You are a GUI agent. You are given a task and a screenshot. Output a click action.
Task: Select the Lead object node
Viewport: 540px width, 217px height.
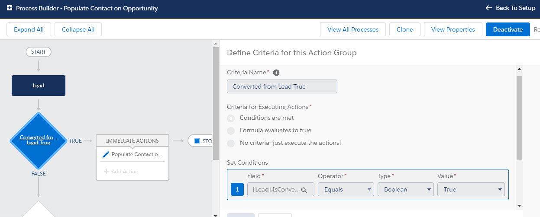[x=39, y=86]
